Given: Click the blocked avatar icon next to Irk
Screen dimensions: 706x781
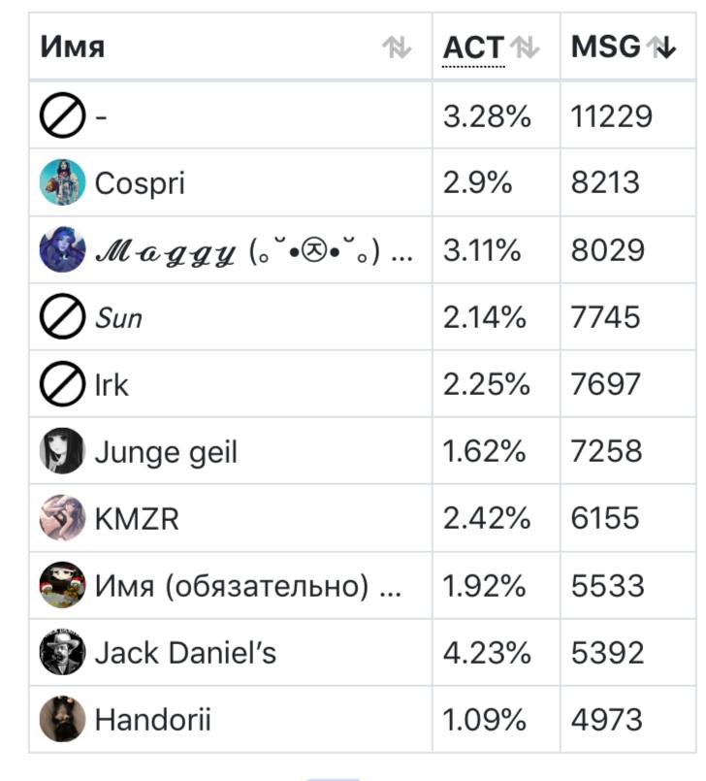Looking at the screenshot, I should tap(62, 383).
